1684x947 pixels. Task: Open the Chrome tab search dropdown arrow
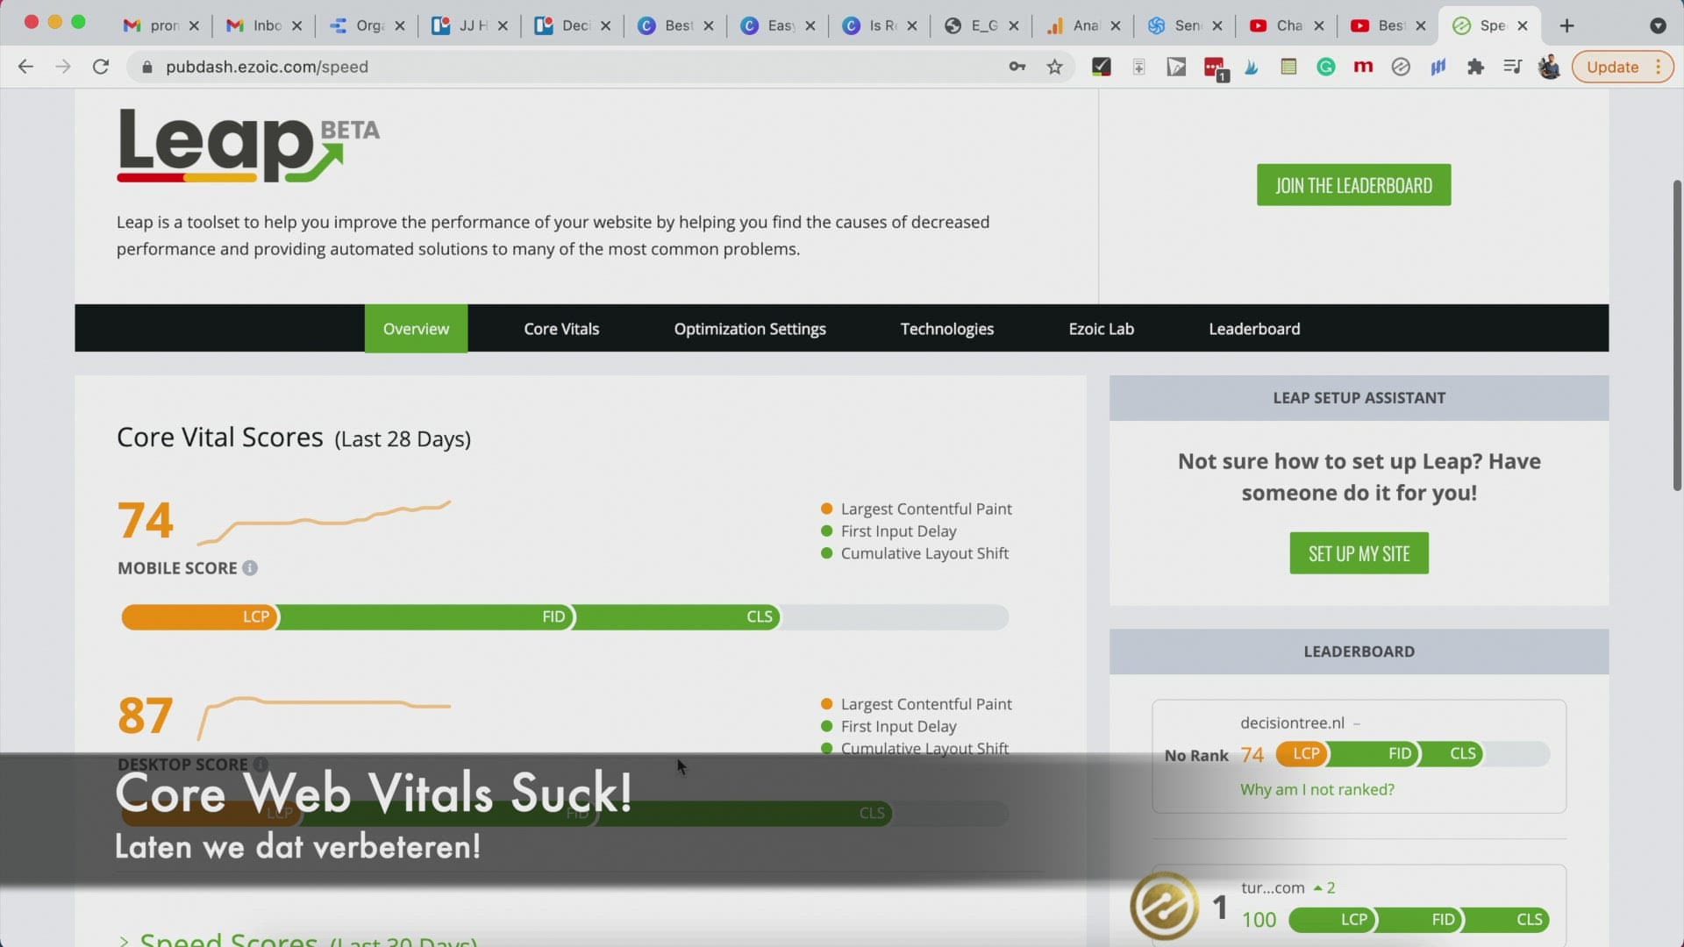pos(1657,25)
